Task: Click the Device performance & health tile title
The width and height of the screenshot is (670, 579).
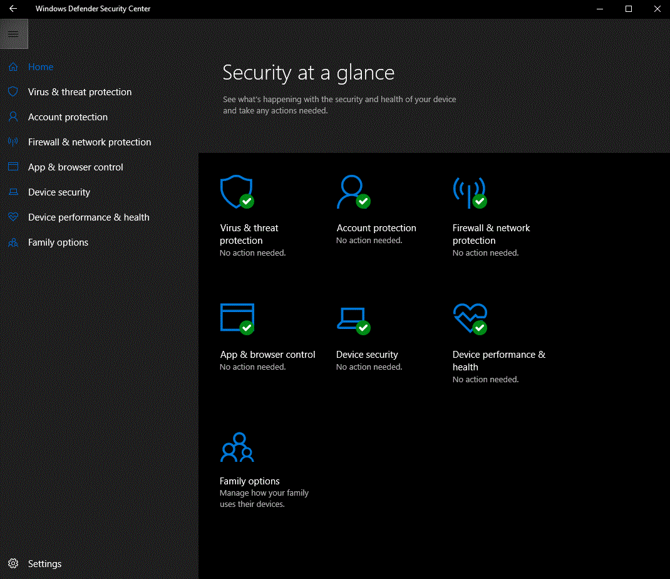Action: [x=498, y=360]
